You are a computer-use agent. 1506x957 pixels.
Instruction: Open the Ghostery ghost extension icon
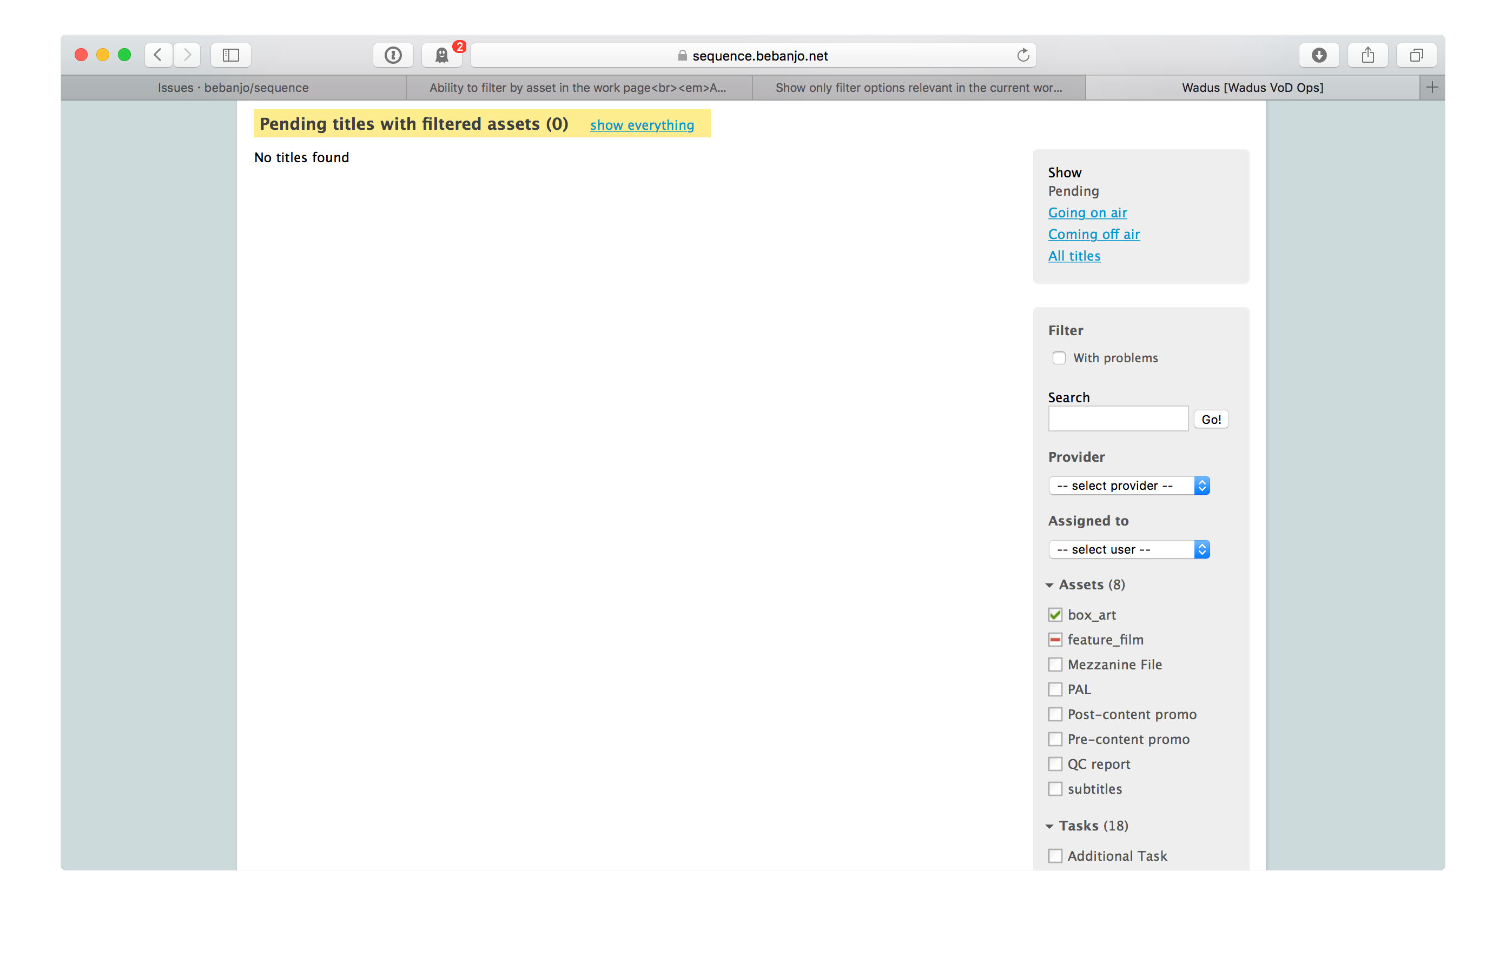pyautogui.click(x=441, y=55)
